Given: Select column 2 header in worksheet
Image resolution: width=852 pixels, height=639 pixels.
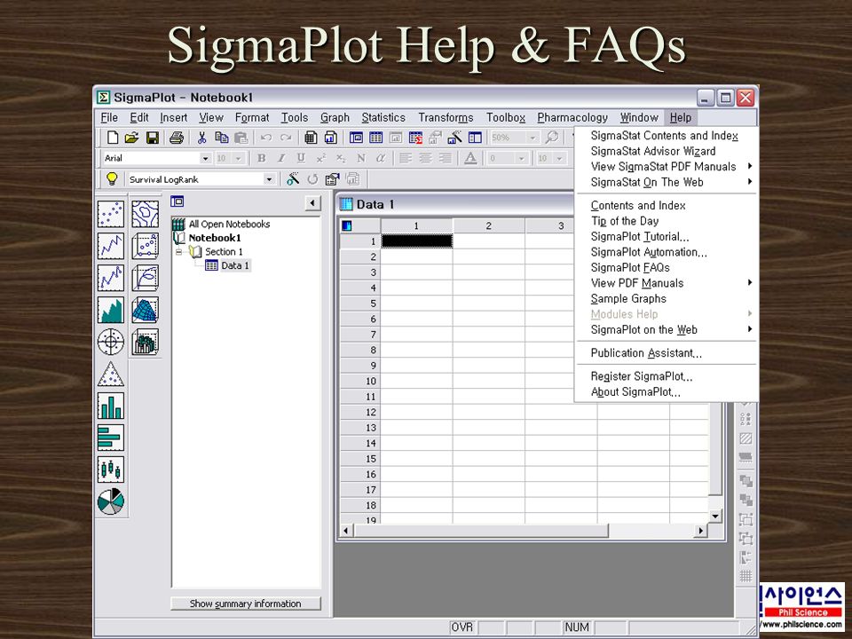Looking at the screenshot, I should [488, 226].
